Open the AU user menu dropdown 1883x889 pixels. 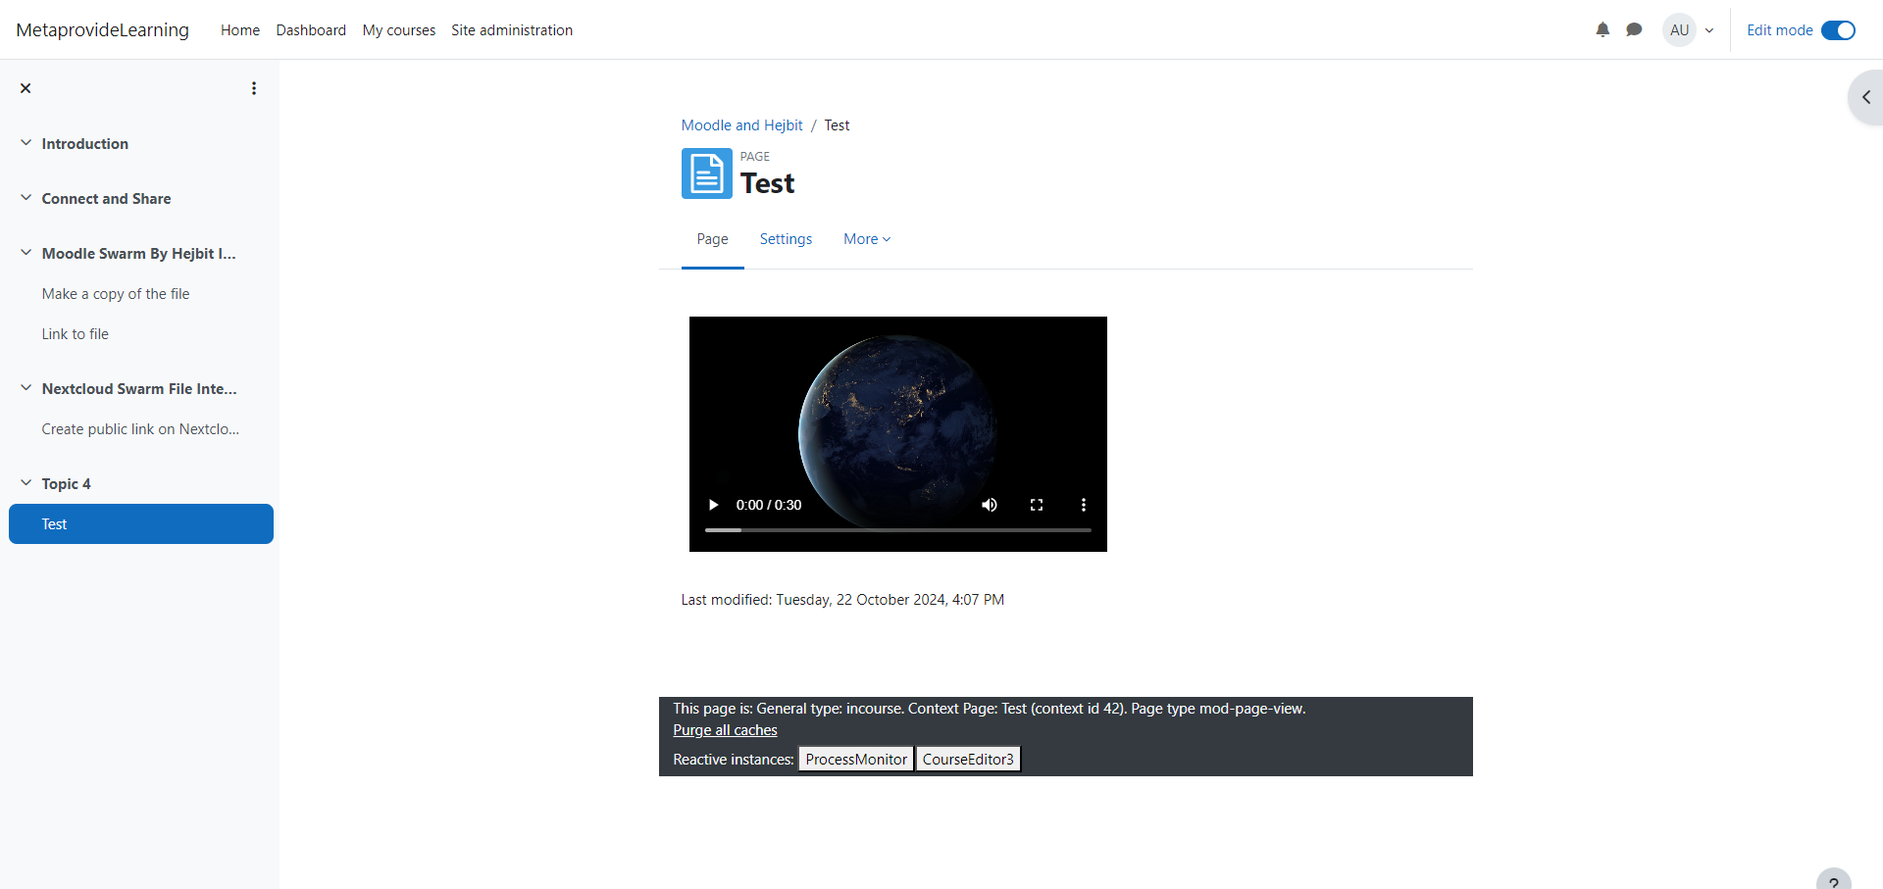point(1690,30)
